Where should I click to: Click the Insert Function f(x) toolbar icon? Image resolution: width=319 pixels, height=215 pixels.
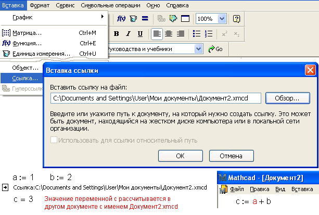click(121, 19)
